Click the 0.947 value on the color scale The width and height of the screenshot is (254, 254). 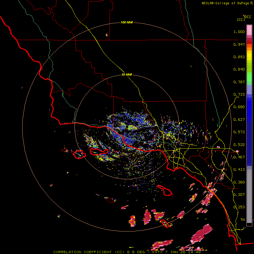tap(239, 44)
